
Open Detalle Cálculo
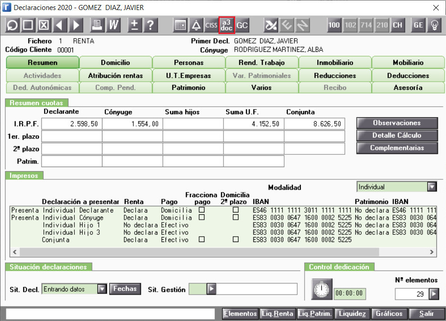pos(397,136)
